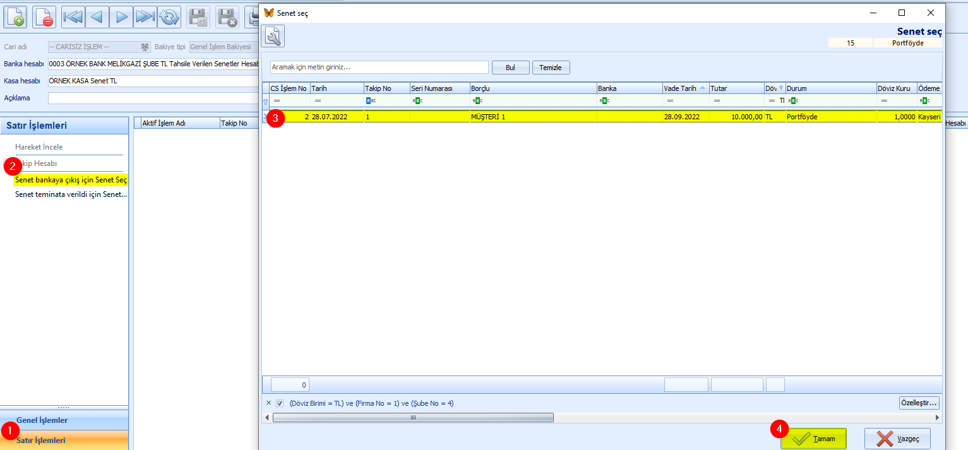This screenshot has width=968, height=450.
Task: Open the Genel İşlemler panel tab
Action: click(42, 420)
